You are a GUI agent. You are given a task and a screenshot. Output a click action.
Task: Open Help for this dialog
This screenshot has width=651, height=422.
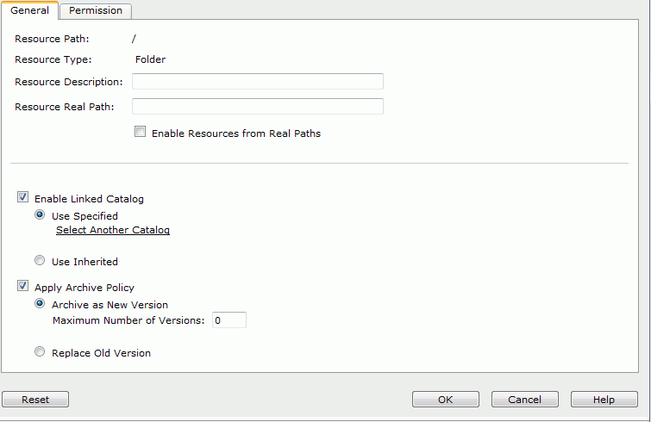click(x=604, y=400)
